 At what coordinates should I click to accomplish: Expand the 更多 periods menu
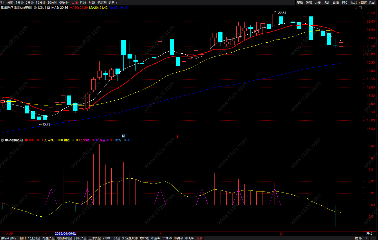point(112,2)
